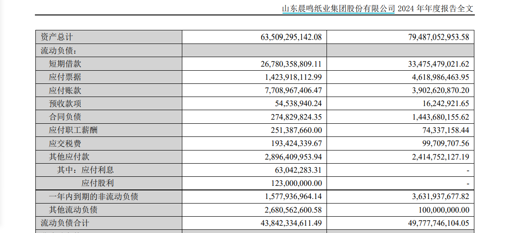Select the value 74,337,158.44
The height and width of the screenshot is (233, 512).
point(445,130)
